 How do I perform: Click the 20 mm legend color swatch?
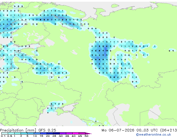pos(50,133)
